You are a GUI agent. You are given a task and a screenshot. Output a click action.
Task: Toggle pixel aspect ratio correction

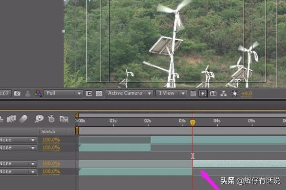tap(193, 94)
